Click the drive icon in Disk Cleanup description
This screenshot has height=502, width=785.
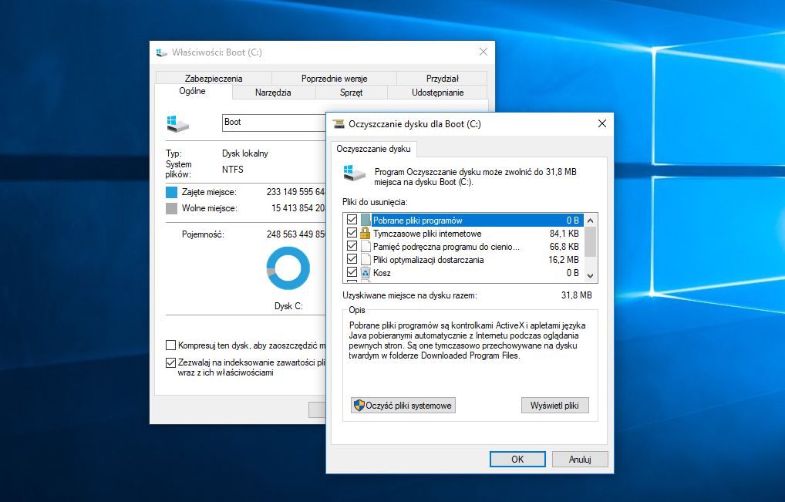coord(355,173)
